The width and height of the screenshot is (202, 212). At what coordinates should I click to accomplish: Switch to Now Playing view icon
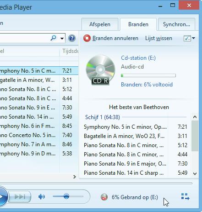pyautogui.click(x=185, y=196)
